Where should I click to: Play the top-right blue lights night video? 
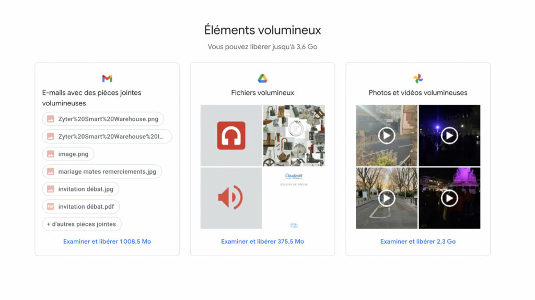(x=449, y=136)
